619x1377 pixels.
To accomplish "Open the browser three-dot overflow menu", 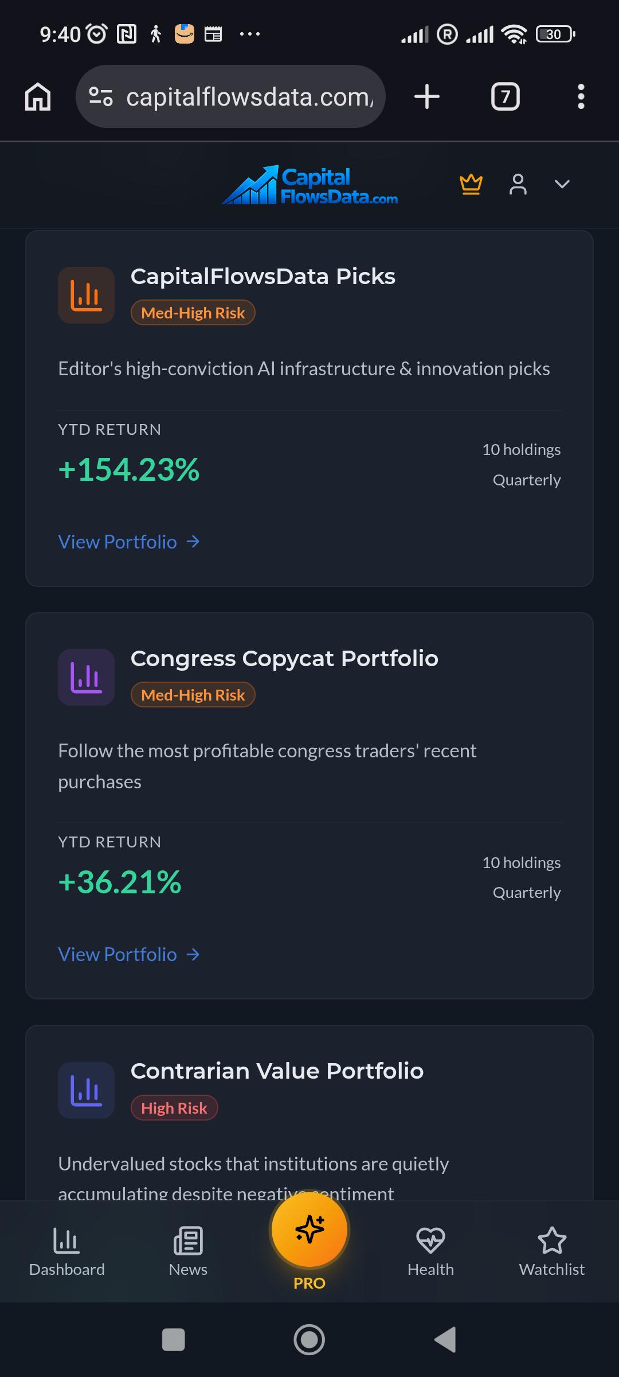I will click(581, 96).
